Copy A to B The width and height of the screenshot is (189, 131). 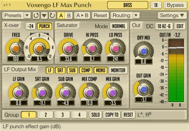[82, 16]
